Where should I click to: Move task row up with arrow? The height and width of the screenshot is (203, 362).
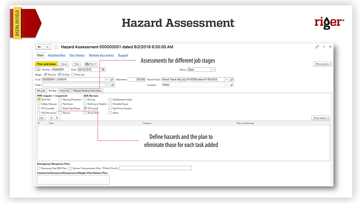(51, 118)
